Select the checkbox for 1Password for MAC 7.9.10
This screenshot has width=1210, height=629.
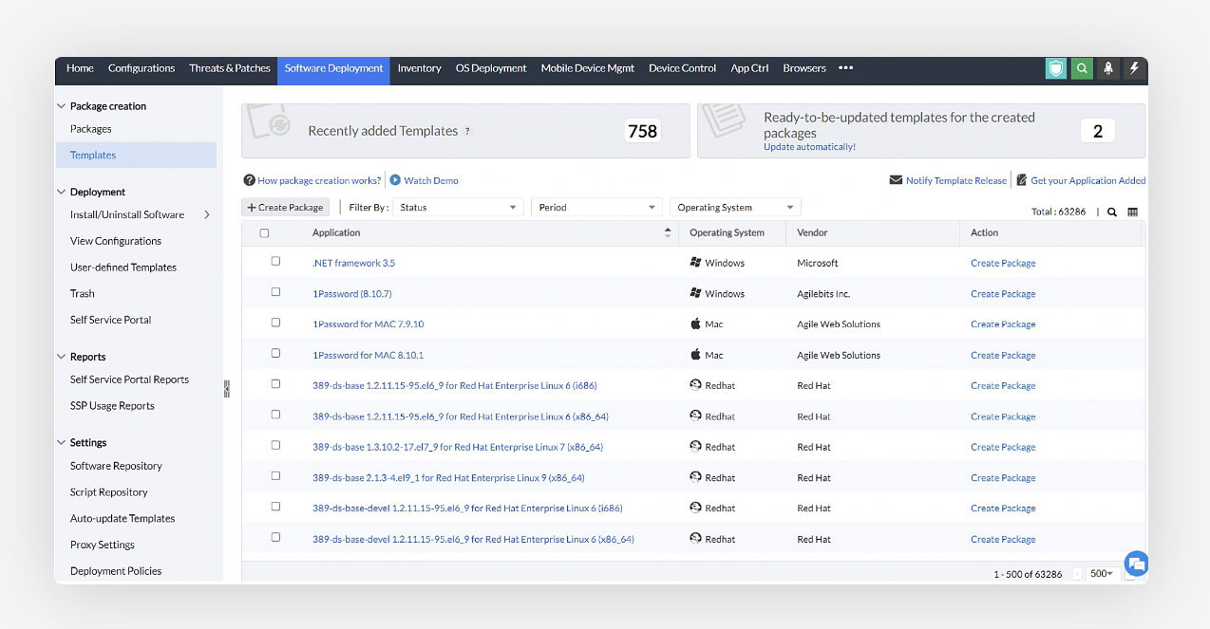click(275, 324)
